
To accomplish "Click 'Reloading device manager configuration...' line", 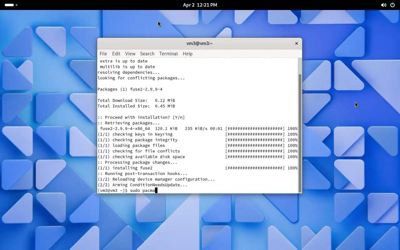I will pyautogui.click(x=156, y=179).
